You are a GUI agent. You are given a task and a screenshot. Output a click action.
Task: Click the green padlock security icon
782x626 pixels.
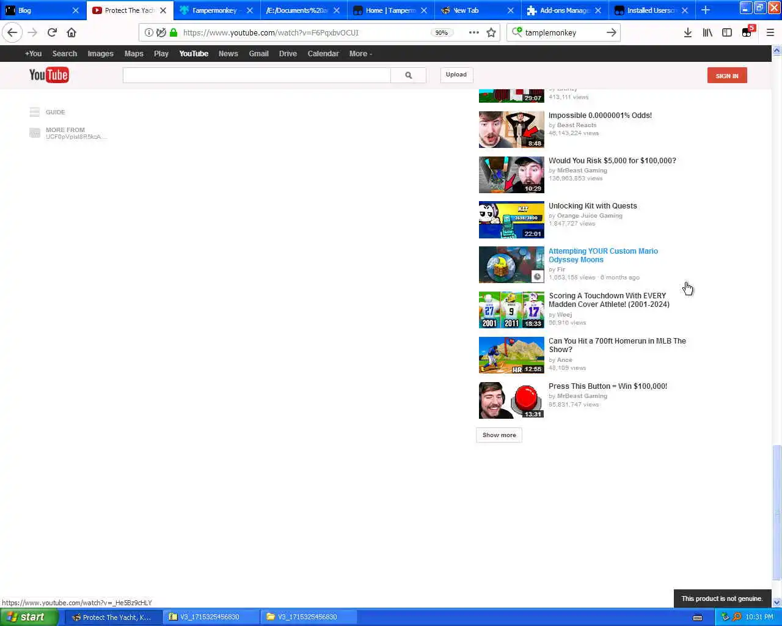[x=174, y=32]
